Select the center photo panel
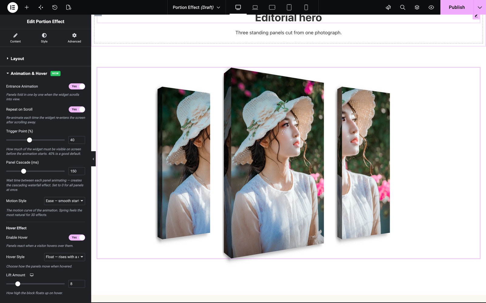Viewport: 486px width, 303px height. [x=274, y=163]
